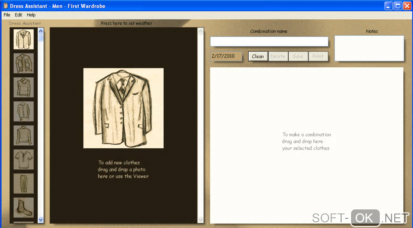Click inside the Notes text box
413x228 pixels.
tap(369, 49)
